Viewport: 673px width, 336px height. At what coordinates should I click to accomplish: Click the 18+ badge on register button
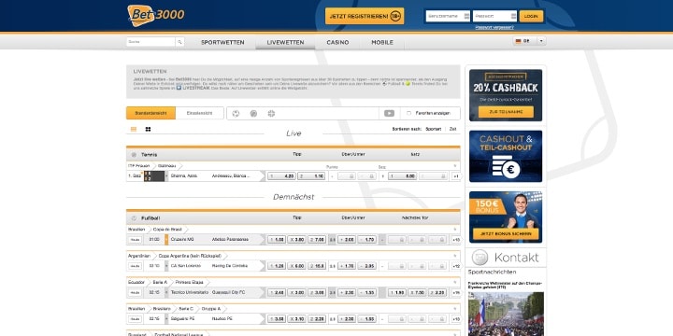[395, 16]
